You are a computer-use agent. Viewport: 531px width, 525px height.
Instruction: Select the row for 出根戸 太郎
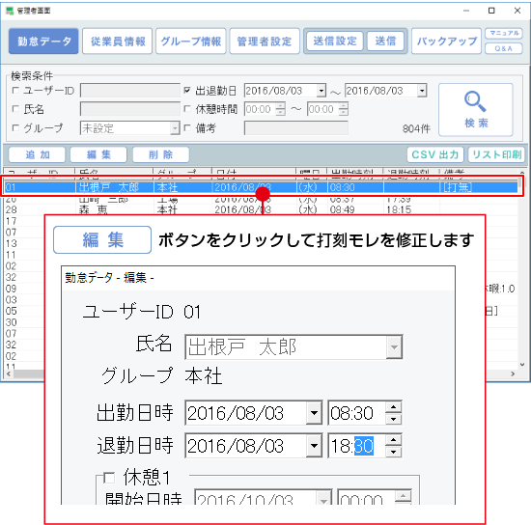click(261, 187)
